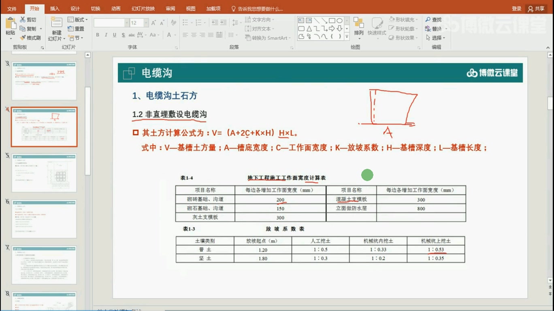This screenshot has width=554, height=311.
Task: Increase the font size with the larger A icon
Action: point(153,23)
